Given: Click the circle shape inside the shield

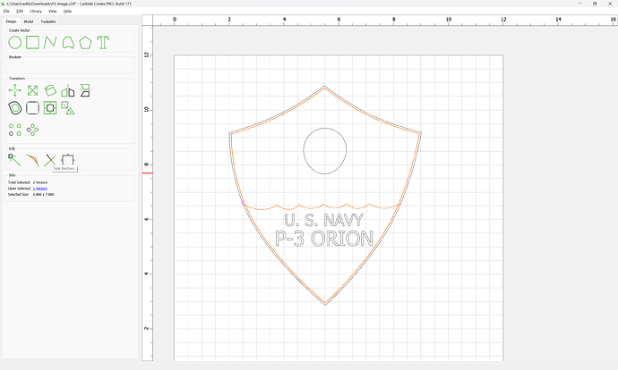Looking at the screenshot, I should coord(305,150).
